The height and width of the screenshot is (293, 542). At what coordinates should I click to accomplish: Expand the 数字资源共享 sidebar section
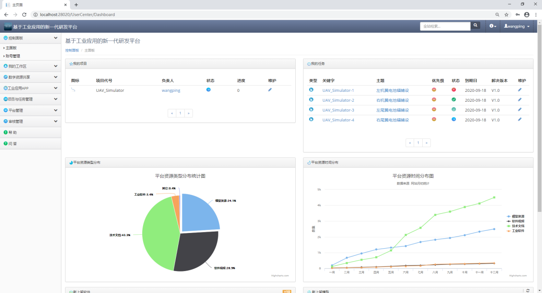tap(31, 77)
